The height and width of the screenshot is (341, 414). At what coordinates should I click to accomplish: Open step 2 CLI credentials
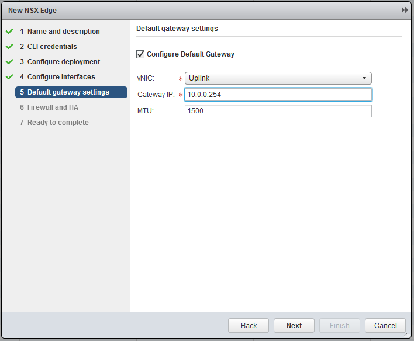coord(51,47)
